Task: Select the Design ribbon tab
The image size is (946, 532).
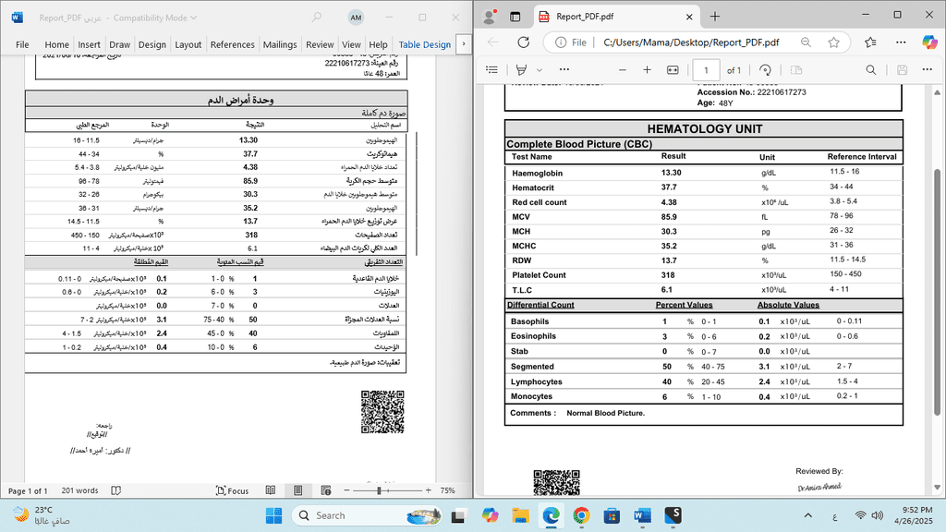Action: click(x=152, y=44)
